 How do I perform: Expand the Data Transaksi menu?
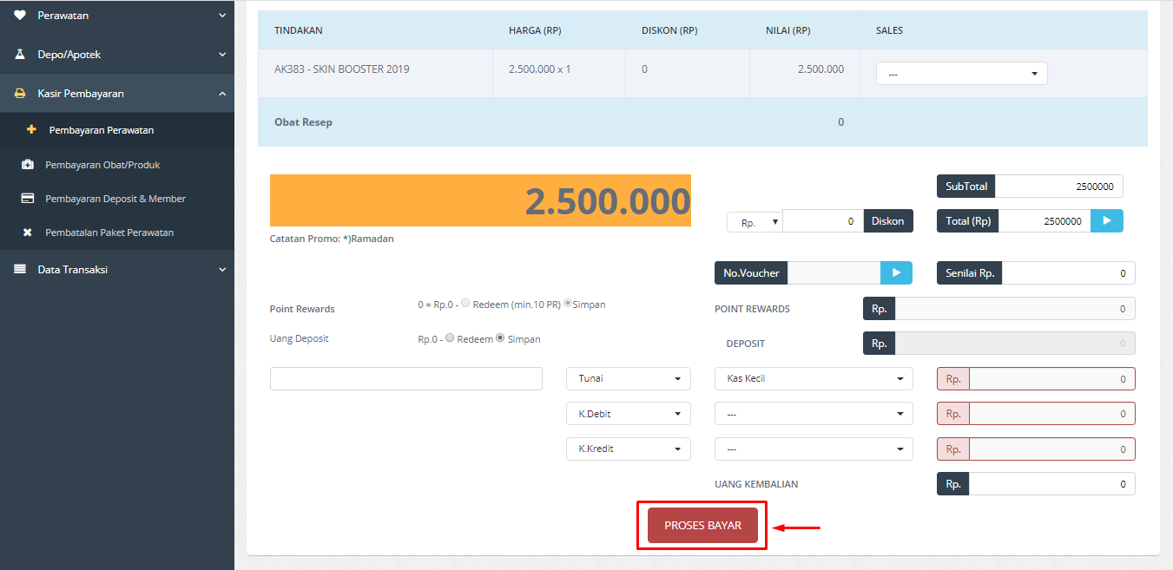[x=117, y=270]
